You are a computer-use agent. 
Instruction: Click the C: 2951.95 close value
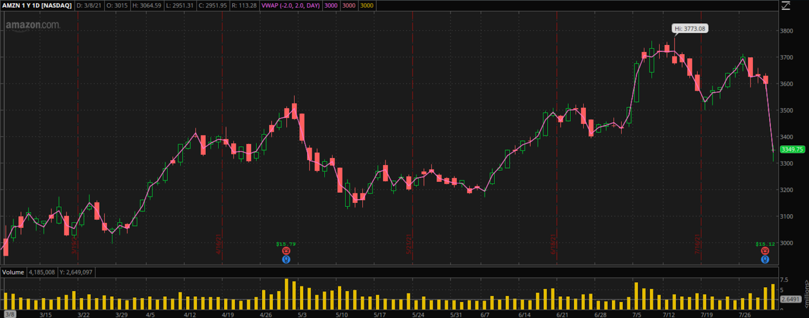pos(212,6)
